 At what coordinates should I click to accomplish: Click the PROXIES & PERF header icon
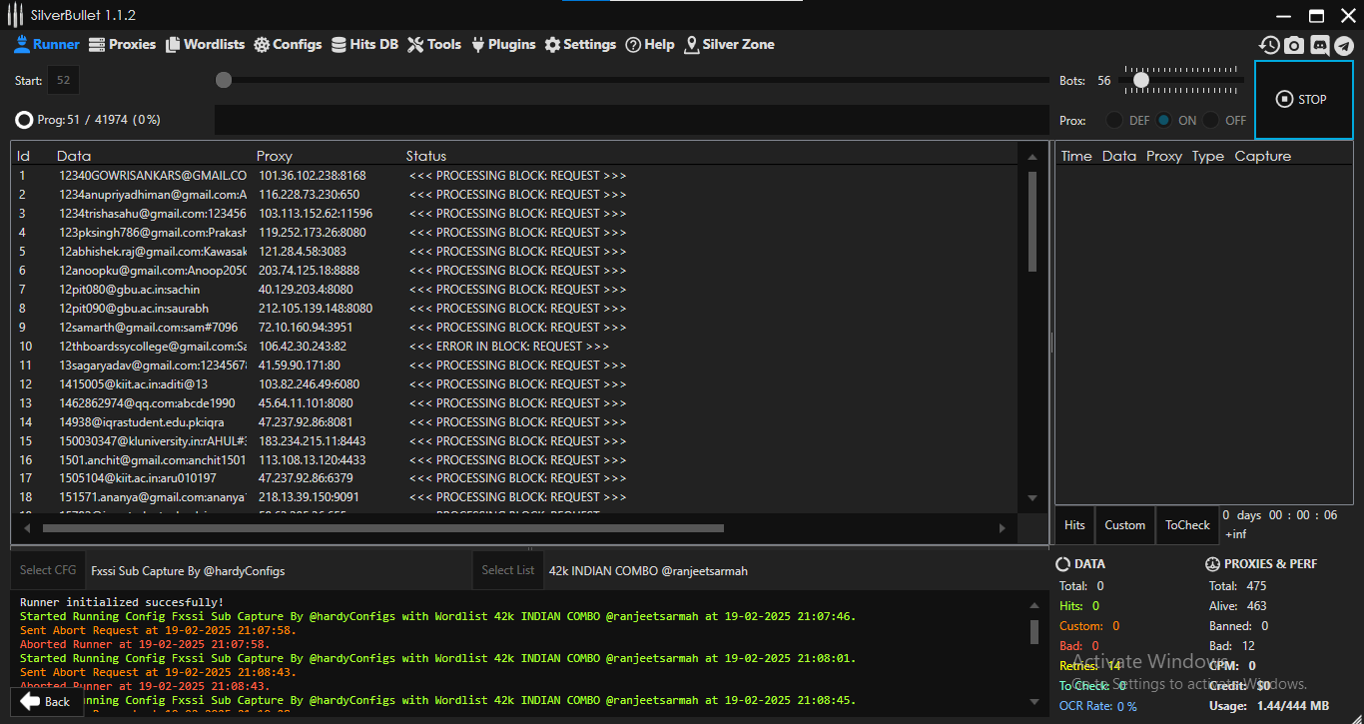(1213, 564)
